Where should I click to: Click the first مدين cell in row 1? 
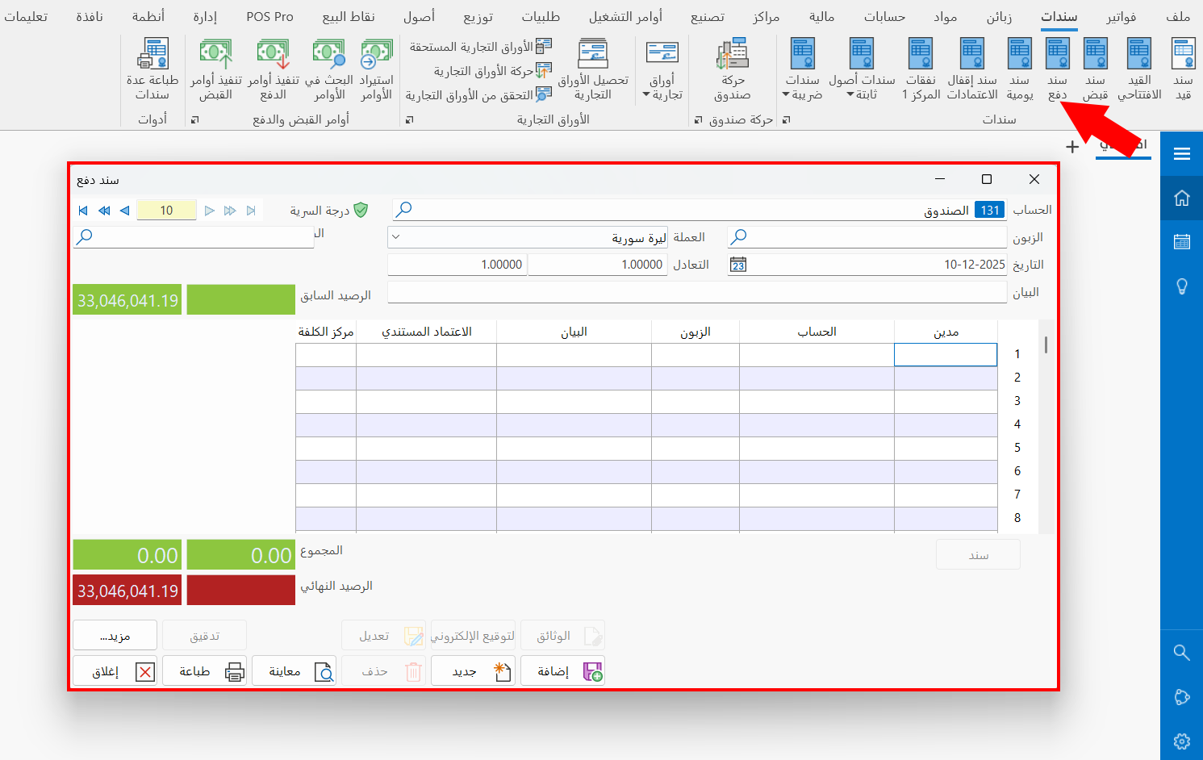click(945, 354)
